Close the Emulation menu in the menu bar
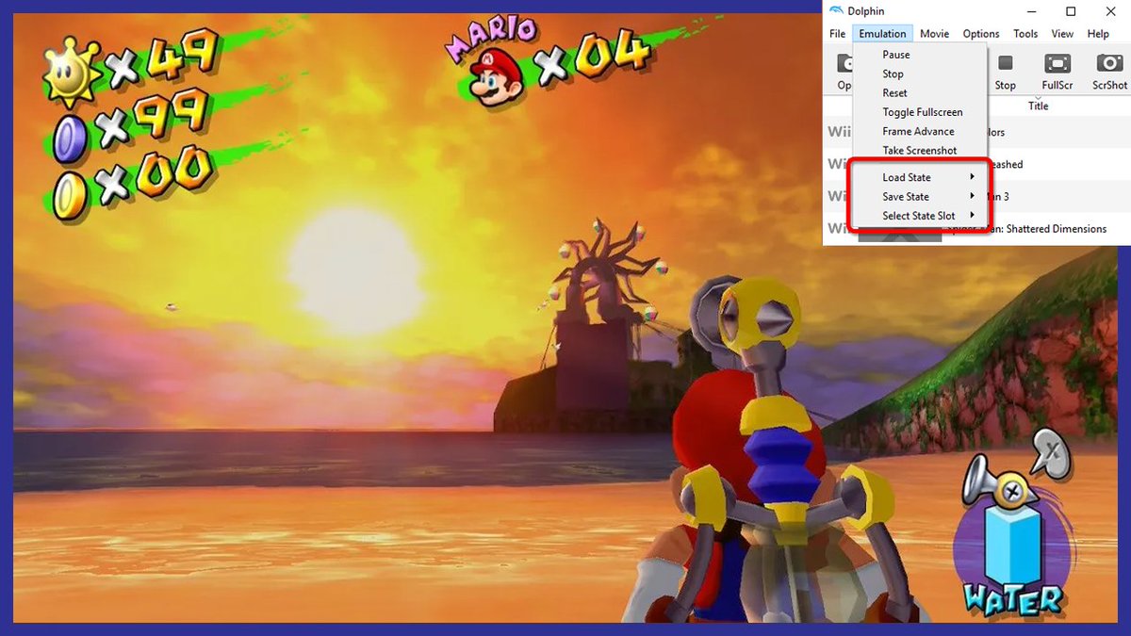Image resolution: width=1131 pixels, height=636 pixels. (882, 34)
